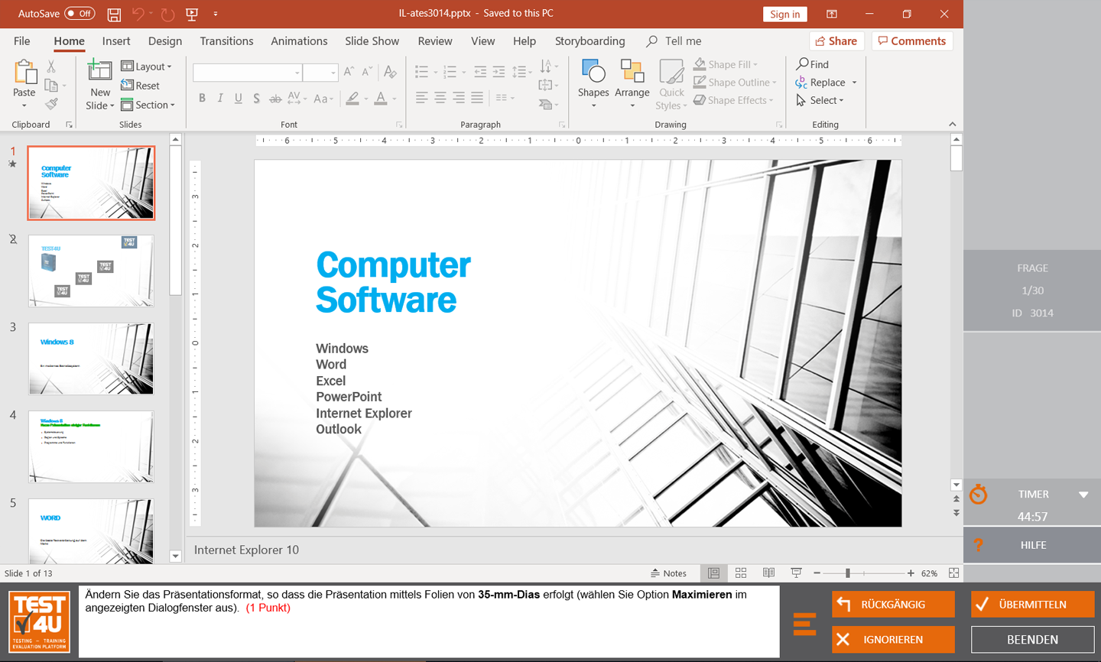Image resolution: width=1101 pixels, height=662 pixels.
Task: Clear all formatting icon
Action: pos(390,72)
